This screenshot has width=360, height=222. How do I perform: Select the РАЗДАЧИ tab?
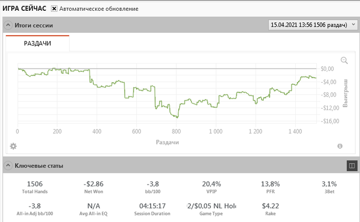tap(38, 44)
